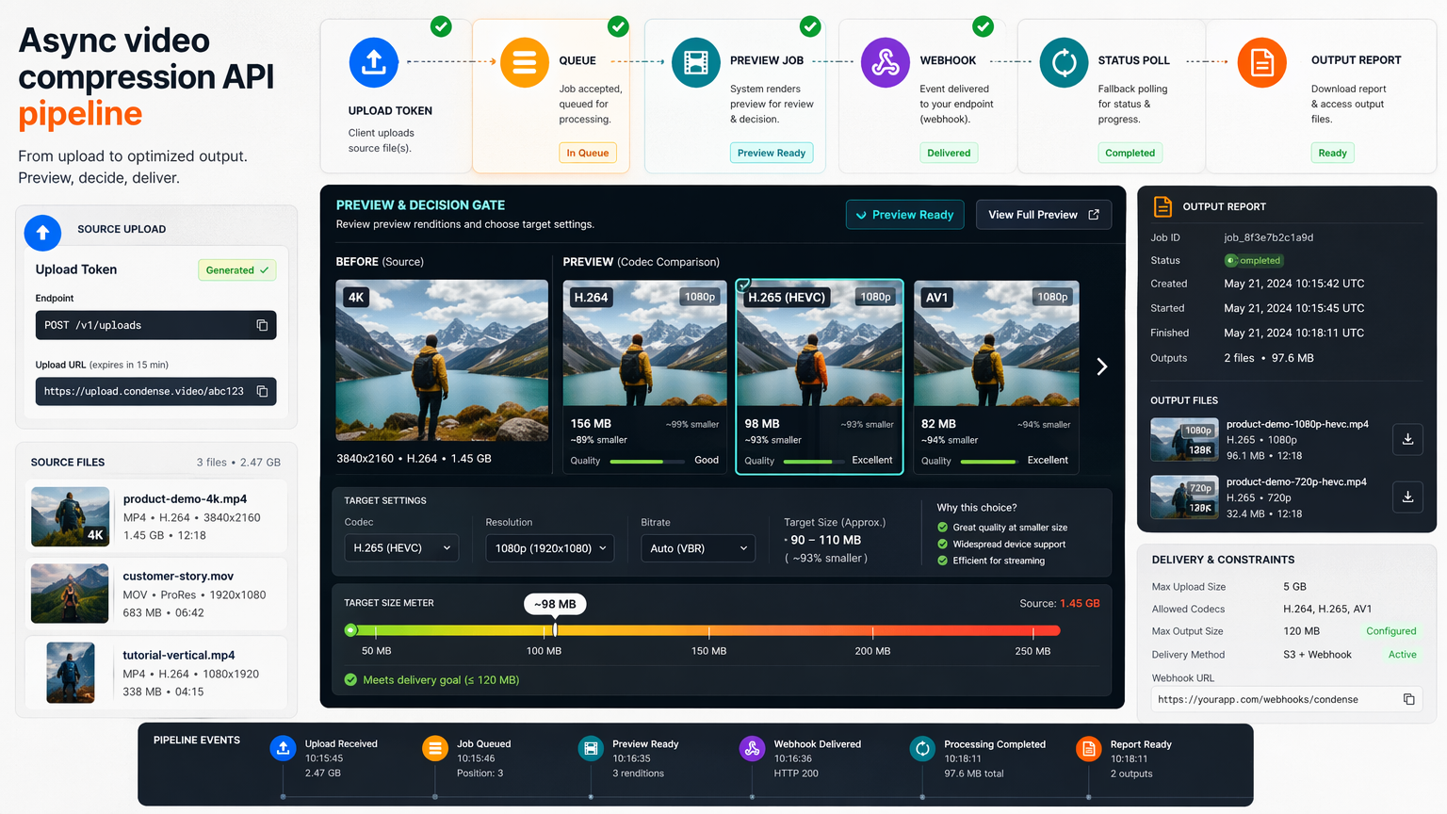Image resolution: width=1447 pixels, height=814 pixels.
Task: Click the Source Upload arrow icon
Action: 42,232
